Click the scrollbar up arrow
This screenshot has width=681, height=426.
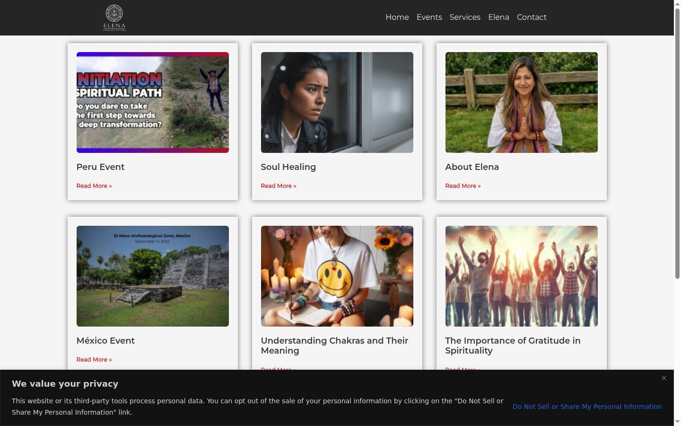pyautogui.click(x=677, y=3)
